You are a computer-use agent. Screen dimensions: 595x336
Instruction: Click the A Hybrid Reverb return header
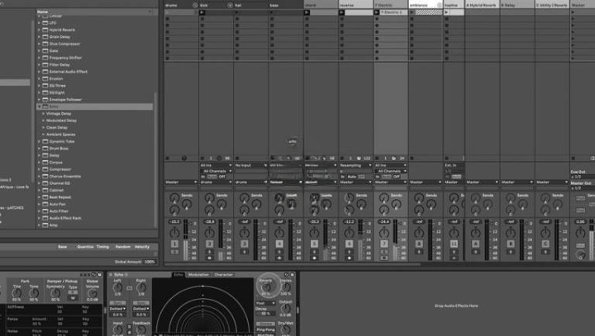tap(483, 5)
